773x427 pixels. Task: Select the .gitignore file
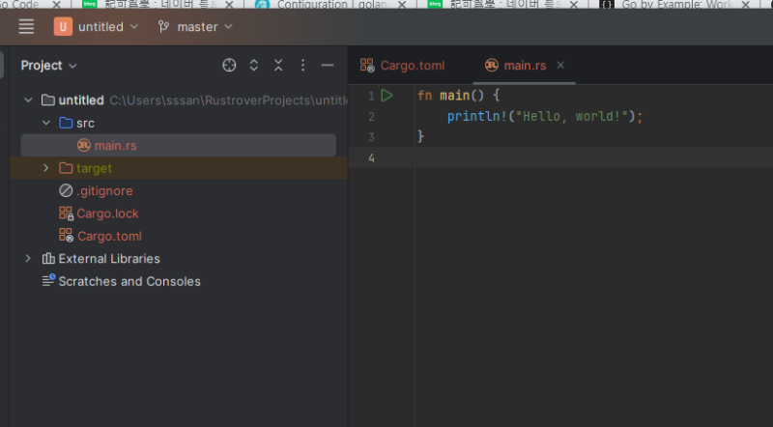(x=104, y=191)
